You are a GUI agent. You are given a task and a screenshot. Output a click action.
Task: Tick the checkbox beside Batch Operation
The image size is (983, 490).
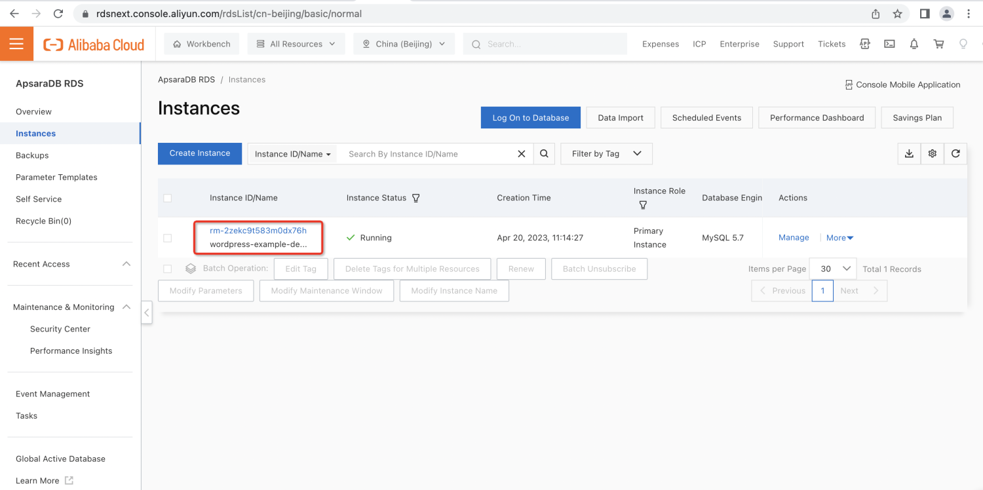(168, 269)
